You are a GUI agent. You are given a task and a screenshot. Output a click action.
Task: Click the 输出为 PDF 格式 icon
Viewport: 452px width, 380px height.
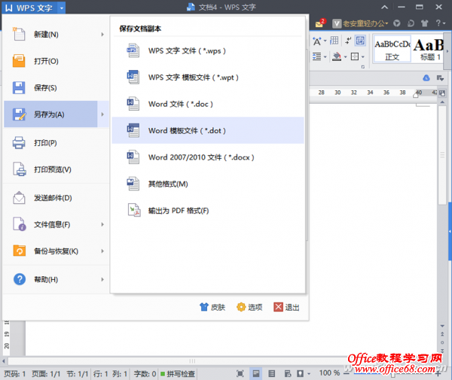(133, 210)
